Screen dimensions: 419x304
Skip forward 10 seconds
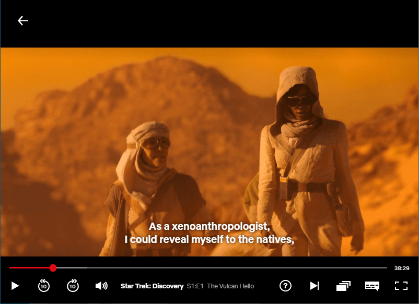coord(73,286)
